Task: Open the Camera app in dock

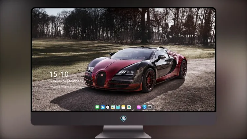Action: [x=150, y=107]
